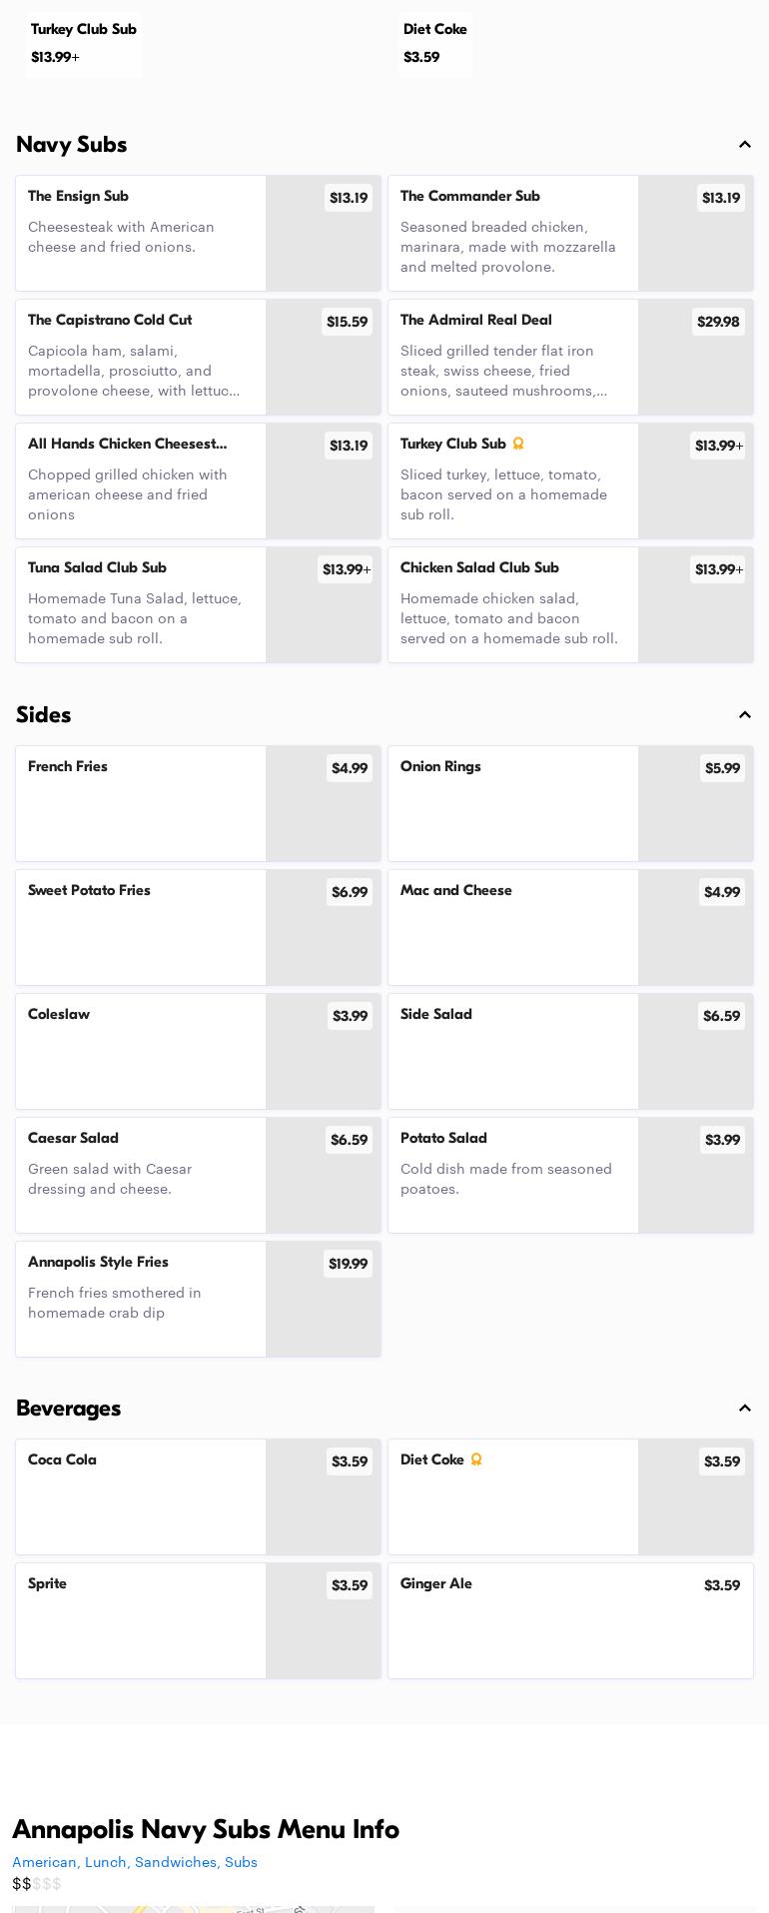The height and width of the screenshot is (1913, 769).
Task: Select the Tuna Salad Club Sub
Action: click(198, 604)
